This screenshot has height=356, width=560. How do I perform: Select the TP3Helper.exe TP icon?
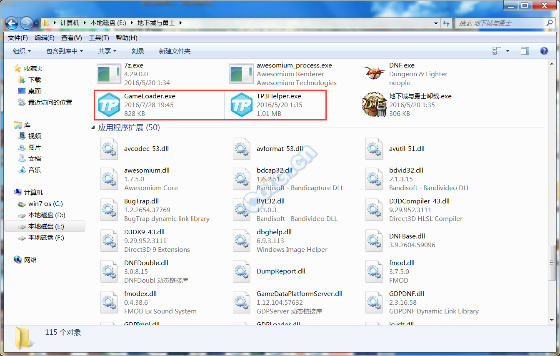242,105
